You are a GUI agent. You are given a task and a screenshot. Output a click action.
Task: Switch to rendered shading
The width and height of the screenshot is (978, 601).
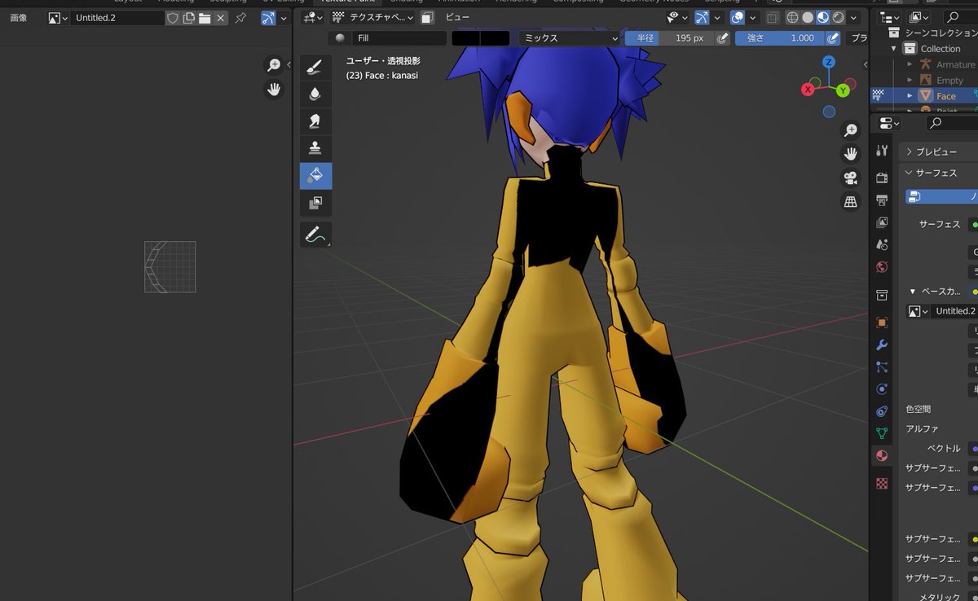(838, 17)
